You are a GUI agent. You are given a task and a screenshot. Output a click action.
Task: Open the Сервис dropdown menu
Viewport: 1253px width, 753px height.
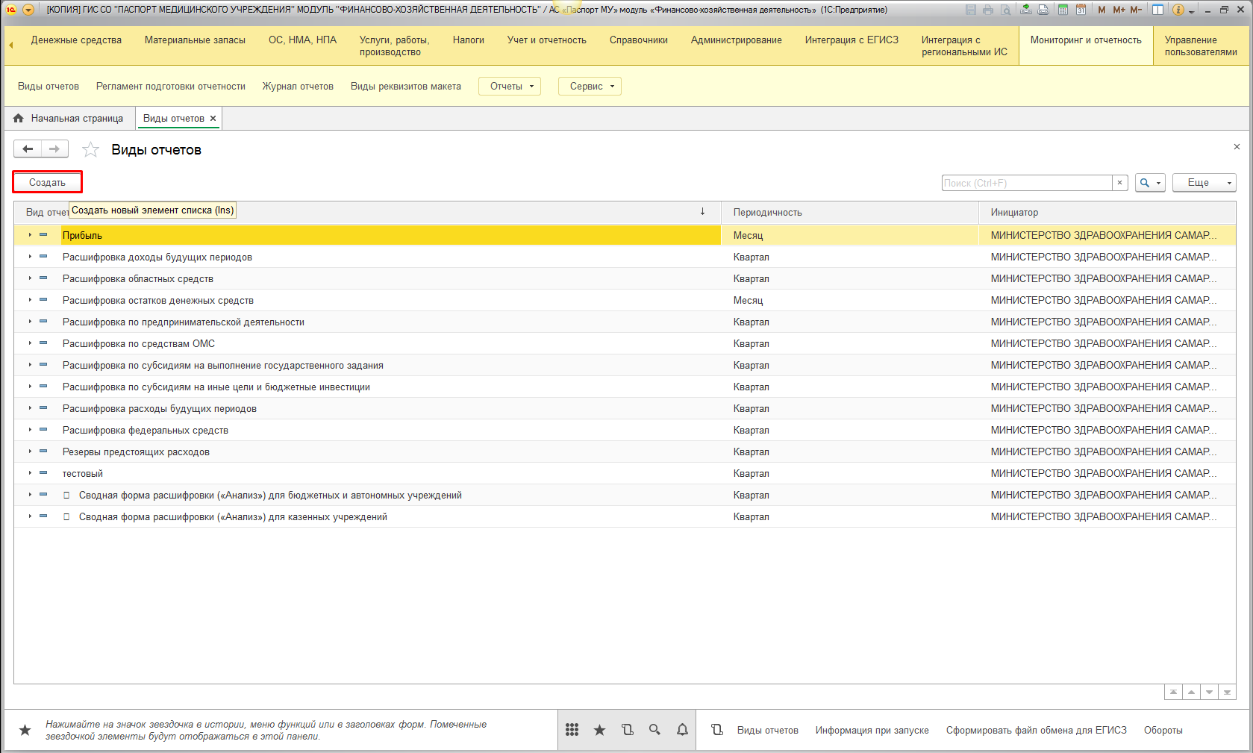point(590,87)
